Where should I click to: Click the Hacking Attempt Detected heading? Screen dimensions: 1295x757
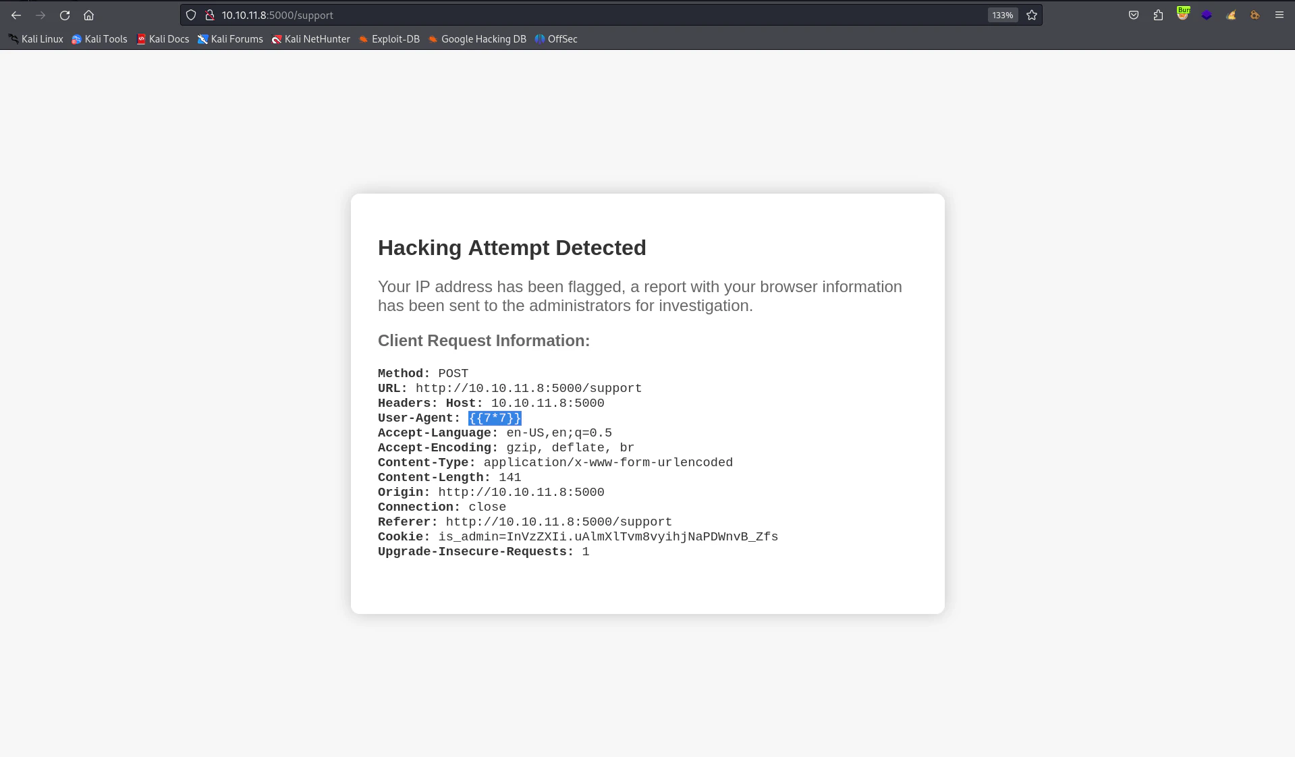512,248
